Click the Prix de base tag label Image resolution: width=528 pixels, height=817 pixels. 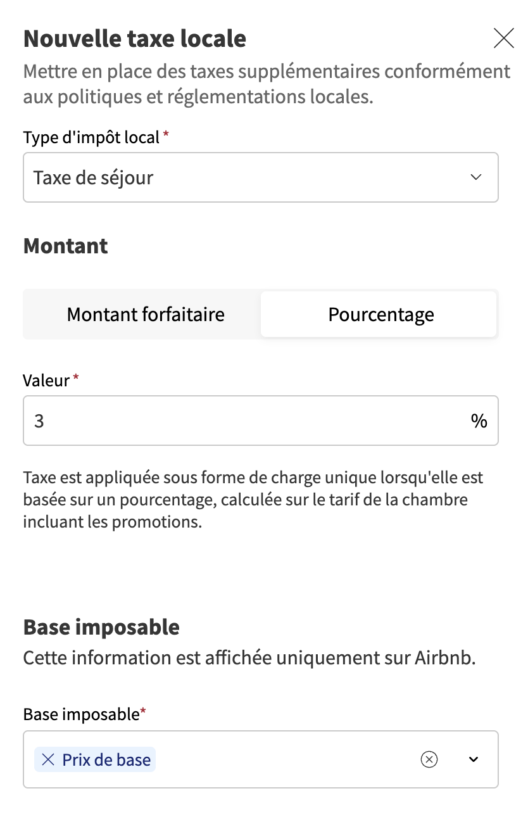[x=106, y=759]
